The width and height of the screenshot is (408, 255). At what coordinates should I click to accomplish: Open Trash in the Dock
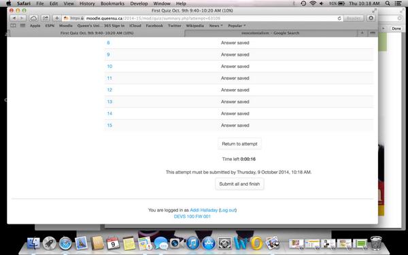coord(376,243)
